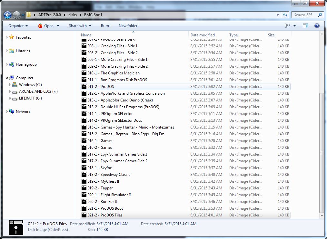The width and height of the screenshot is (327, 239).
Task: Select the 008-2 Cracking Files Side 2 disk icon
Action: click(x=84, y=53)
